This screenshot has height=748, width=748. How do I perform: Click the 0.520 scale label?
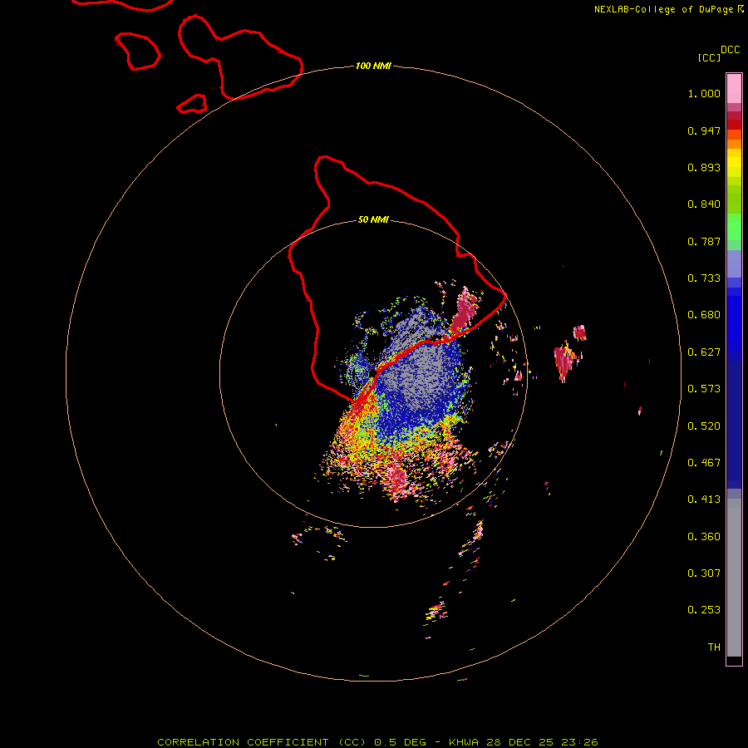(704, 426)
